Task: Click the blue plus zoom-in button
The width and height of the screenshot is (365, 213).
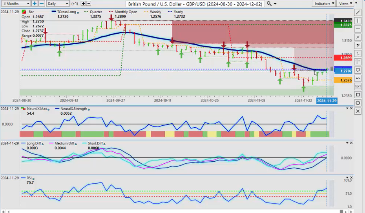Action: coord(35,4)
